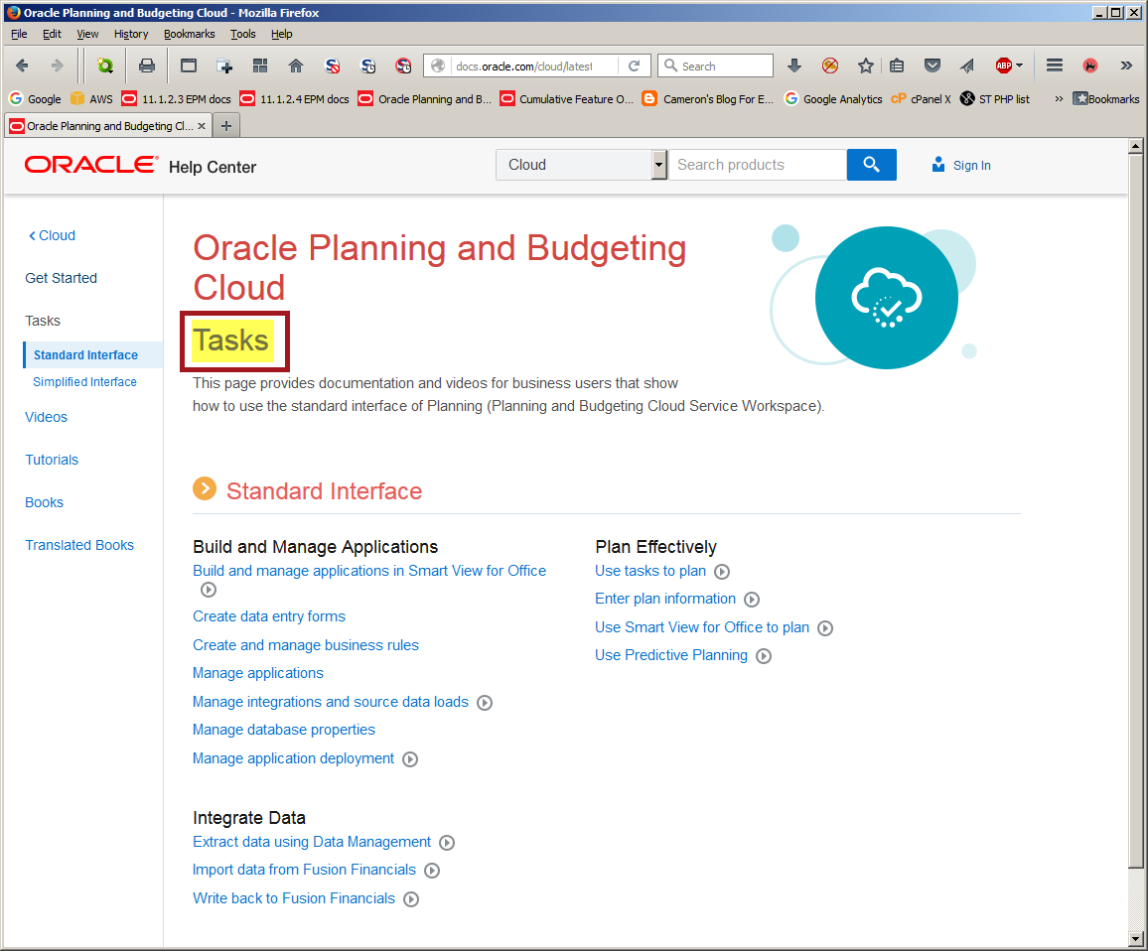This screenshot has height=951, width=1148.
Task: Open the View menu
Action: pos(87,34)
